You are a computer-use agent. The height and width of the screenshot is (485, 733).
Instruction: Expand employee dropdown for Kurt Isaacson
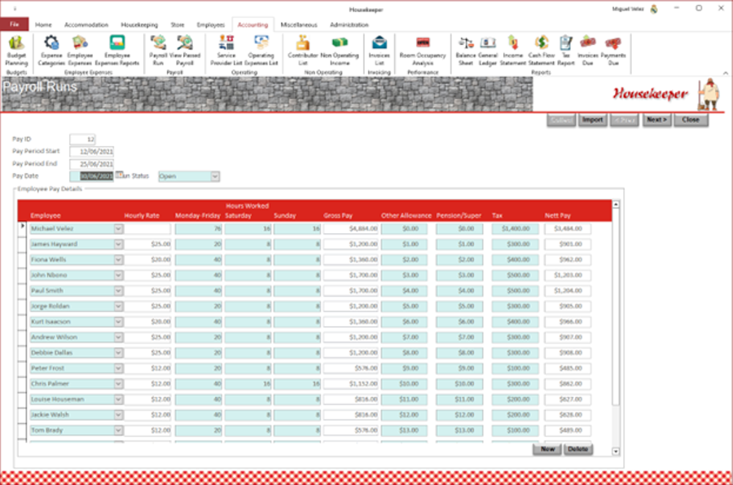coord(118,322)
